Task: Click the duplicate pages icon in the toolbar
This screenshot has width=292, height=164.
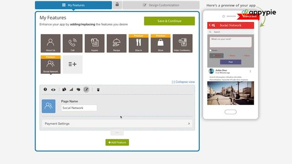Action: (x=64, y=89)
